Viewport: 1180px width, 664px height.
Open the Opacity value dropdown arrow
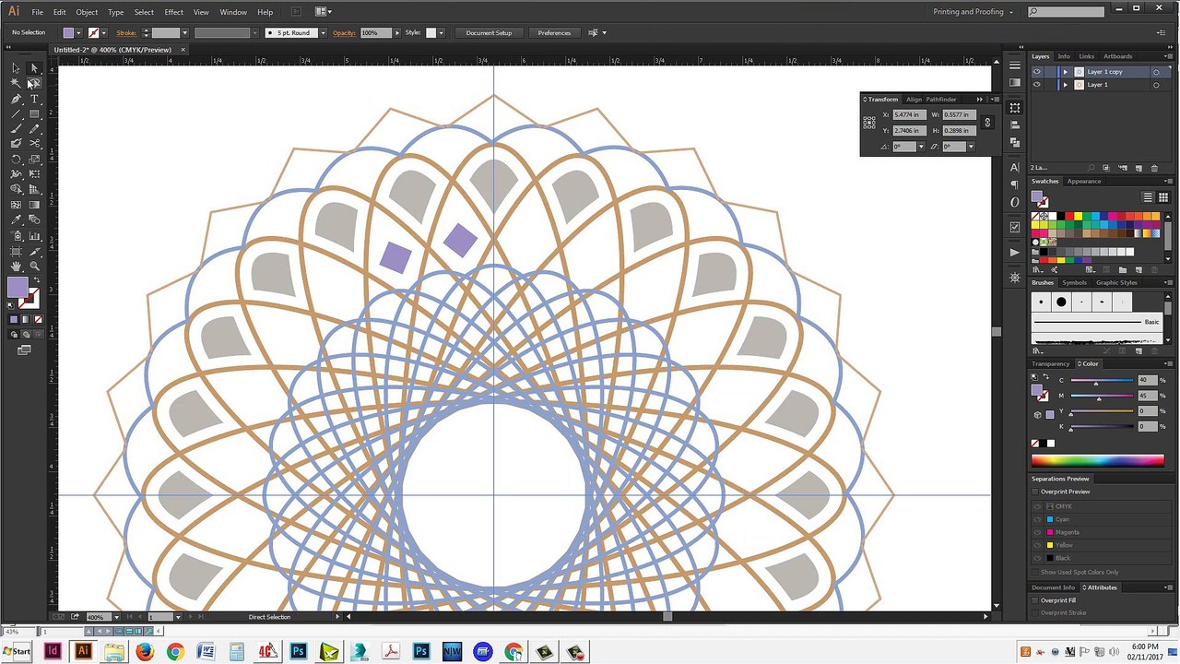[397, 33]
